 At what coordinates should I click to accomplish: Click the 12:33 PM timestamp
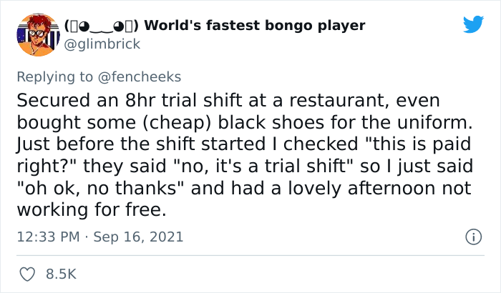[48, 237]
